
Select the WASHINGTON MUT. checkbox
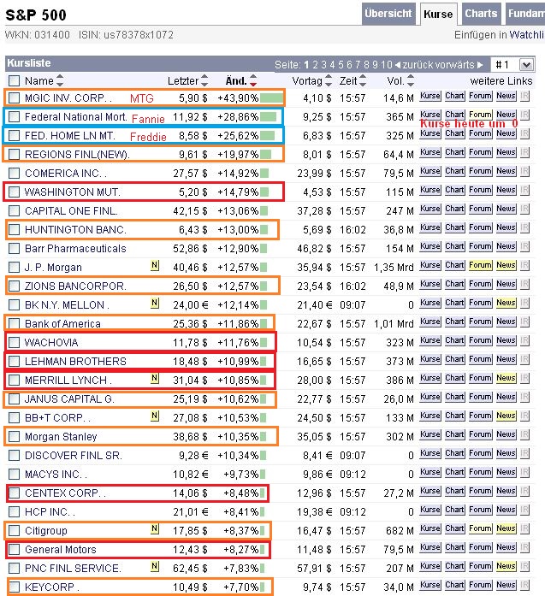14,192
